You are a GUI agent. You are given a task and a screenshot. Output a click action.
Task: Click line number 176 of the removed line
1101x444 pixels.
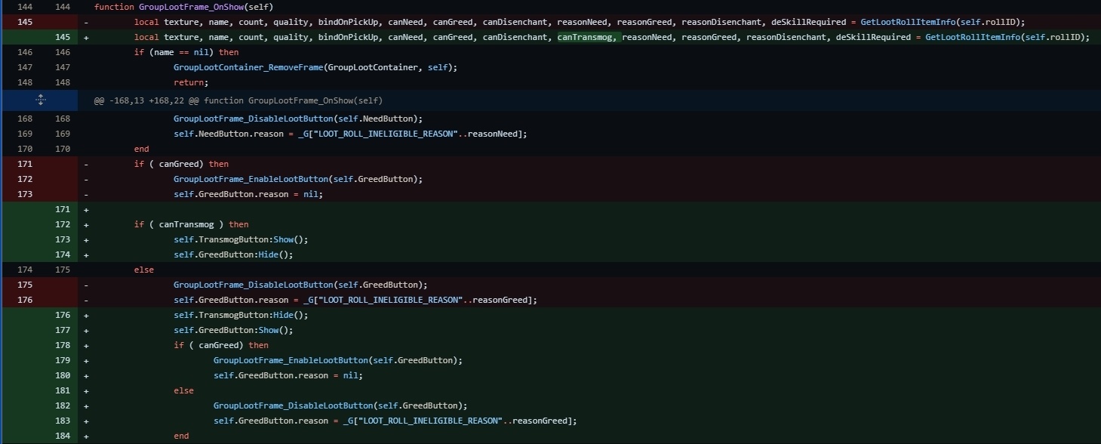point(24,300)
